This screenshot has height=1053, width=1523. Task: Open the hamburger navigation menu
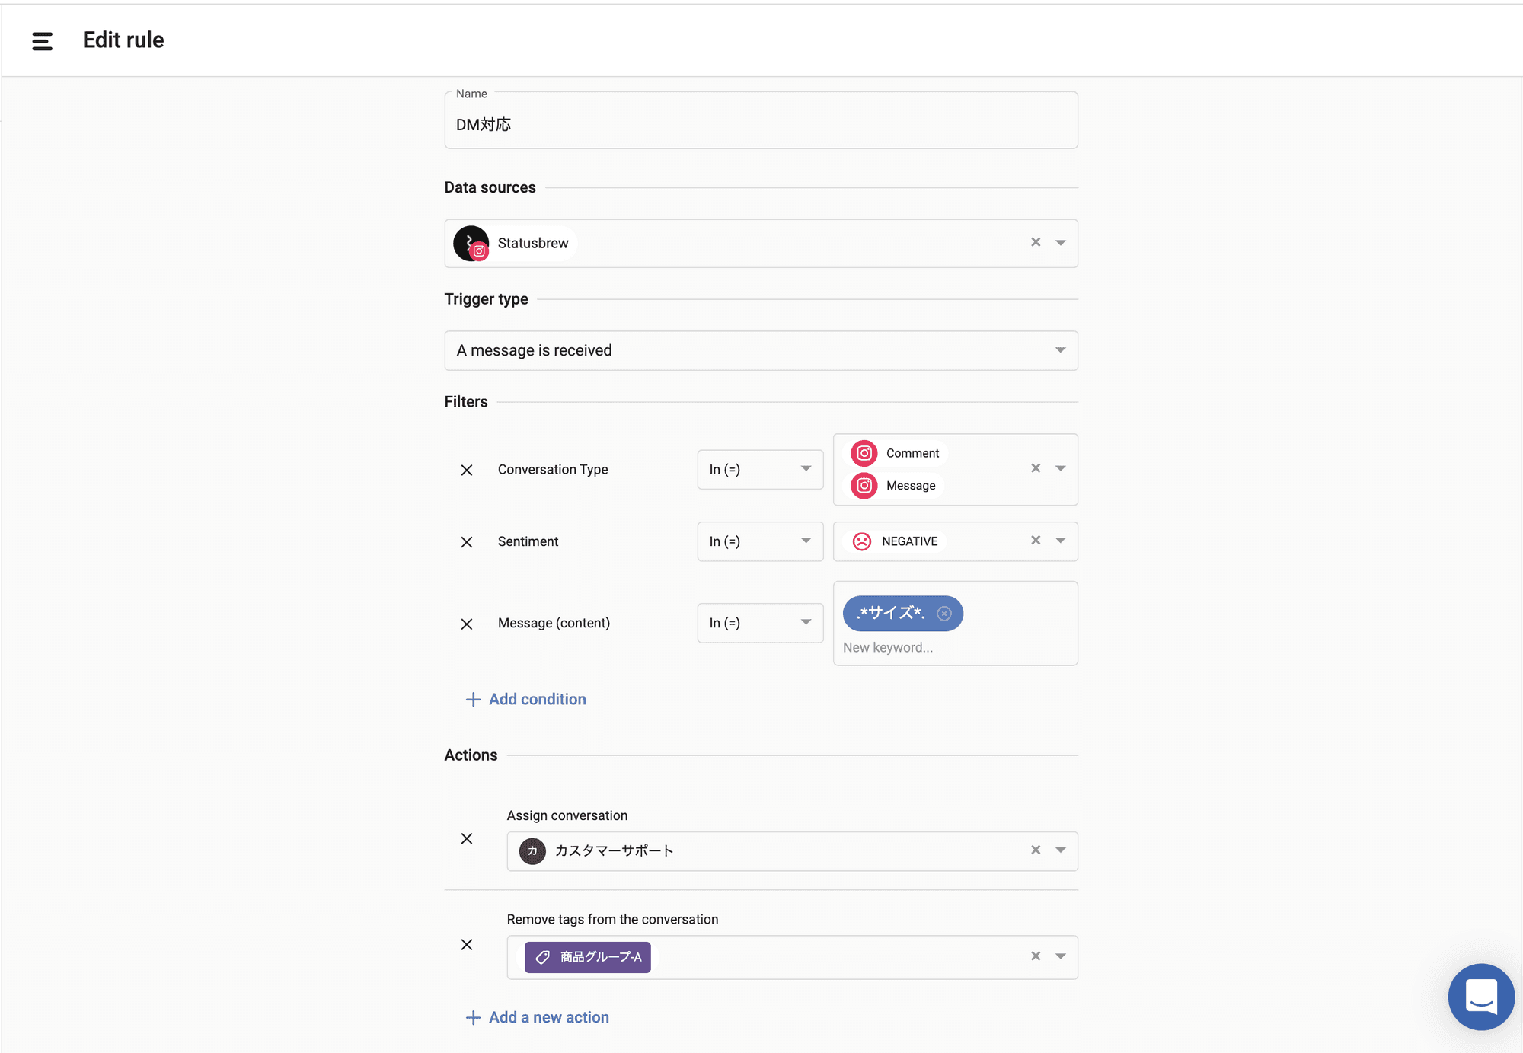tap(43, 41)
